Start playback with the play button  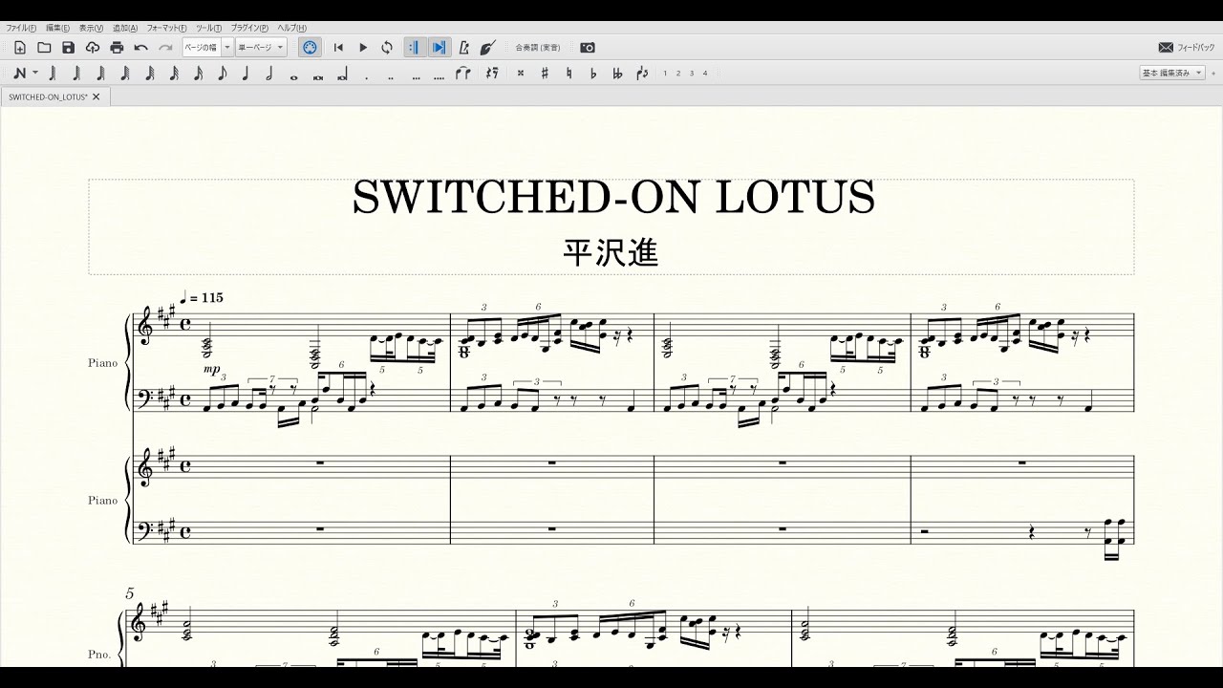click(363, 47)
